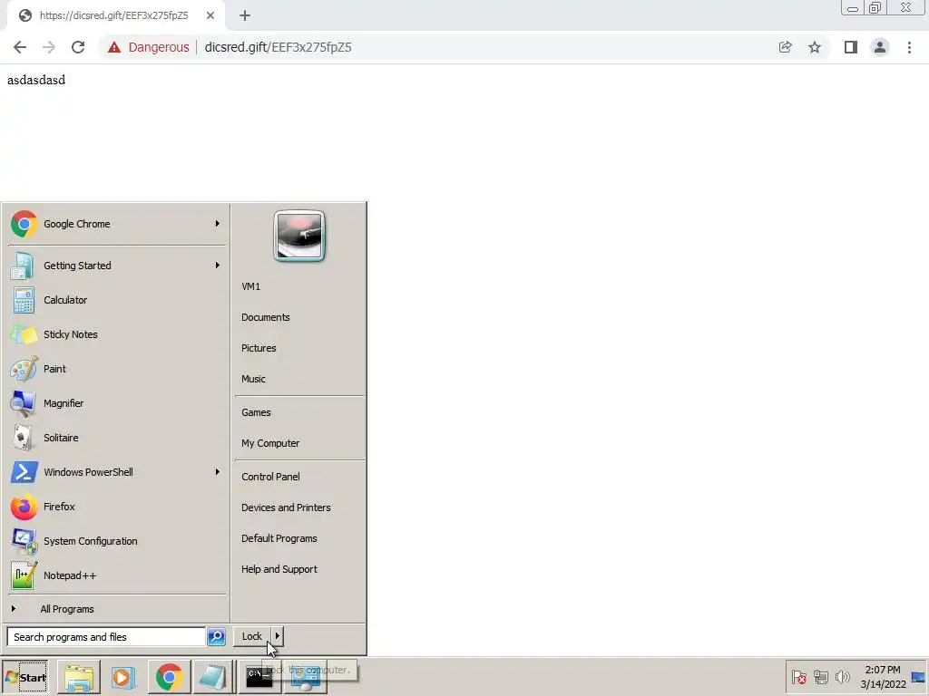Open the notepad taskbar icon
The image size is (929, 696).
click(x=212, y=678)
